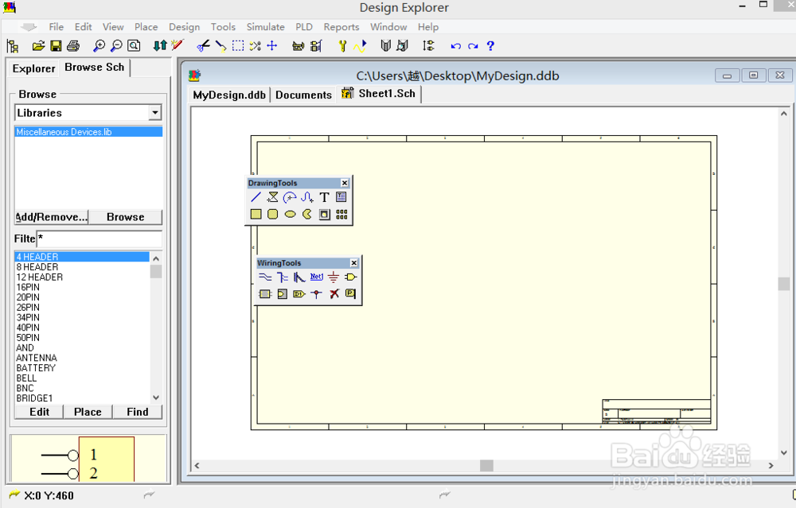This screenshot has width=796, height=508.
Task: Select the Text annotation (T) tool
Action: (324, 197)
